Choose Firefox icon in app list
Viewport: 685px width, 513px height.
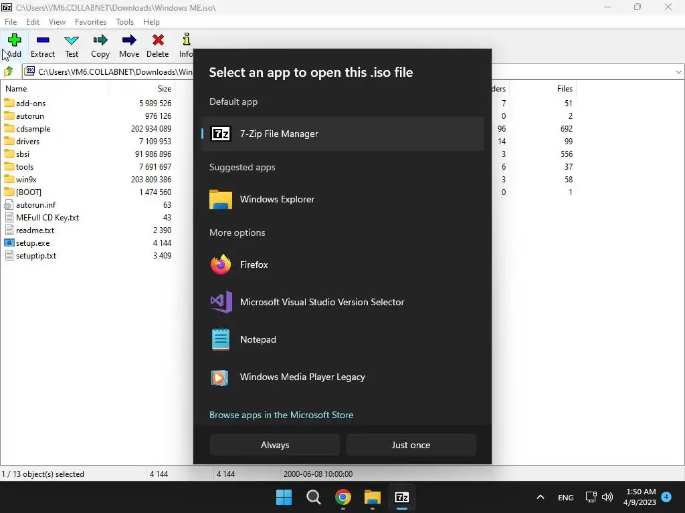pos(221,265)
